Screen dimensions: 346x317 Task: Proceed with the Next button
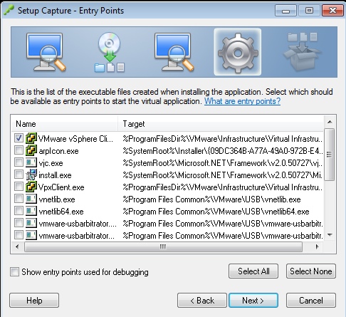point(253,301)
